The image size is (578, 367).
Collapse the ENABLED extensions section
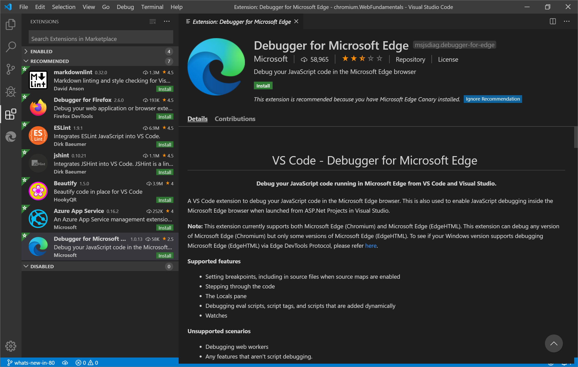(26, 51)
